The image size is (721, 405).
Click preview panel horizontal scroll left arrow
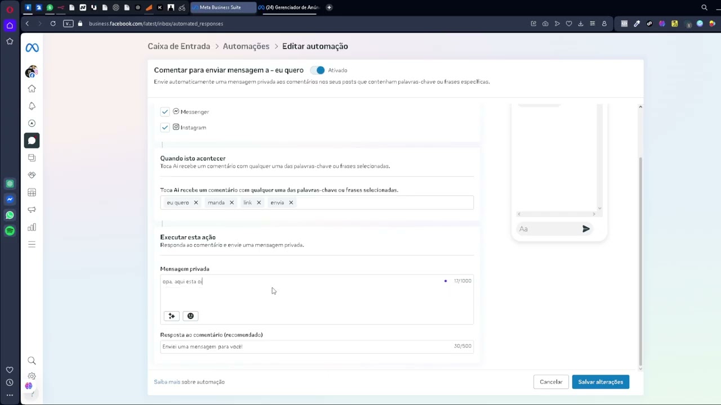click(519, 214)
